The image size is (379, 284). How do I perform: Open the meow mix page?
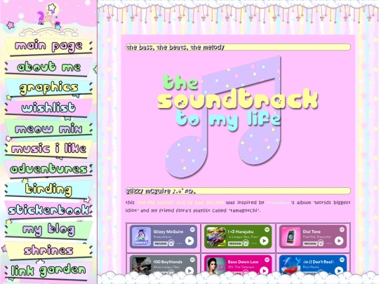coord(48,128)
